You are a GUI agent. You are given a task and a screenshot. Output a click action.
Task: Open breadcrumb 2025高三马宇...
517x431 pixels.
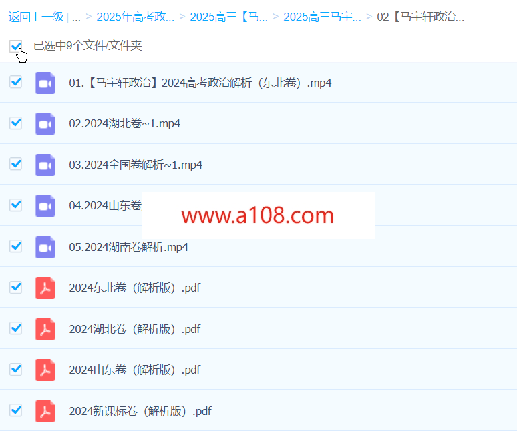tap(322, 17)
